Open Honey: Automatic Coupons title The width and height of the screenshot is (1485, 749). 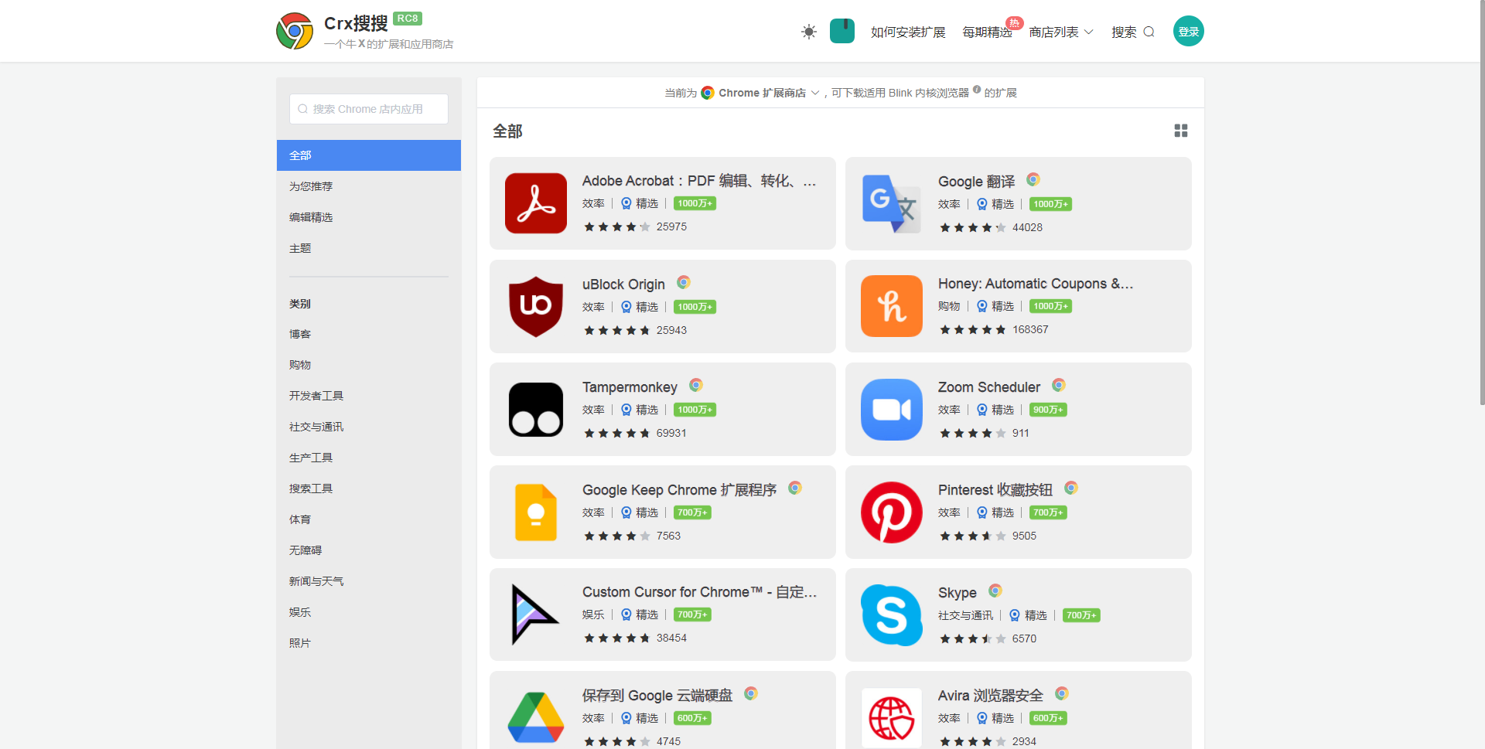click(1036, 284)
